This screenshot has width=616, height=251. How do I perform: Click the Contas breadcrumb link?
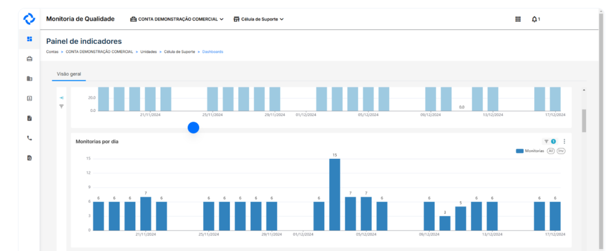(x=52, y=52)
